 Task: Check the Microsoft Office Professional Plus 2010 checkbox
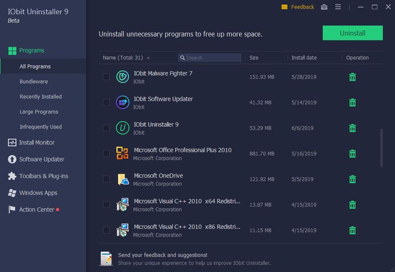(x=106, y=153)
